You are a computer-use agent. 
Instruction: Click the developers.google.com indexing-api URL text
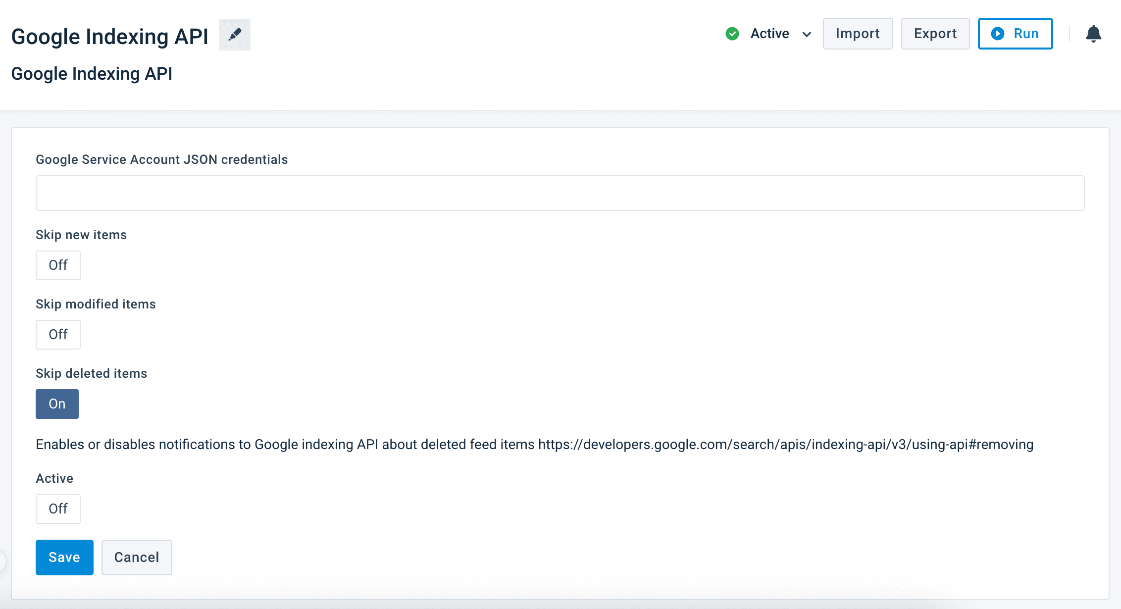click(785, 445)
